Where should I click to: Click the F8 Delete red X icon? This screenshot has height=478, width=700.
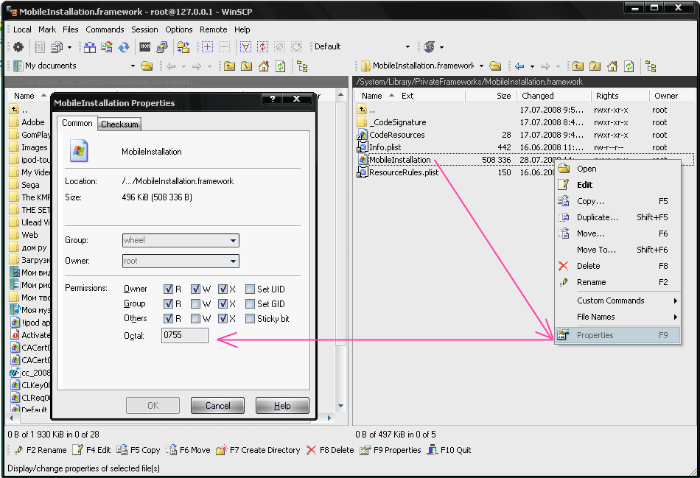point(311,450)
